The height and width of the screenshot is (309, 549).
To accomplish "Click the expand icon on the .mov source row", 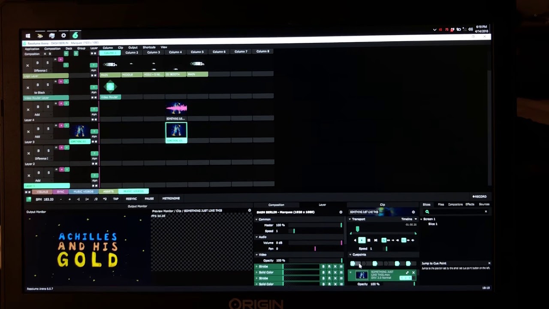I will [x=407, y=273].
